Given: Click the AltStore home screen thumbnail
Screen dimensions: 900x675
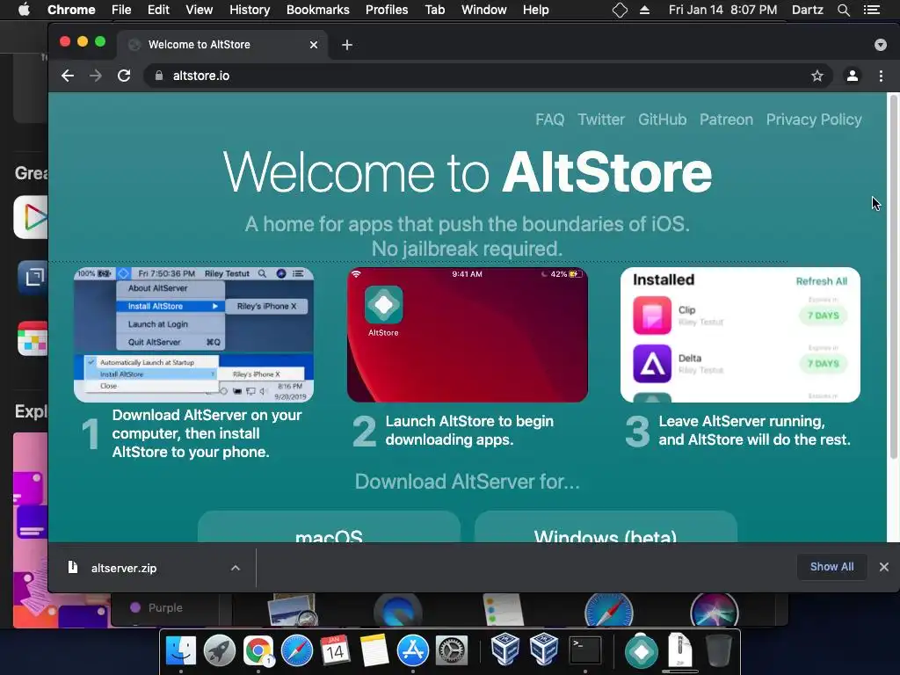Looking at the screenshot, I should [468, 335].
